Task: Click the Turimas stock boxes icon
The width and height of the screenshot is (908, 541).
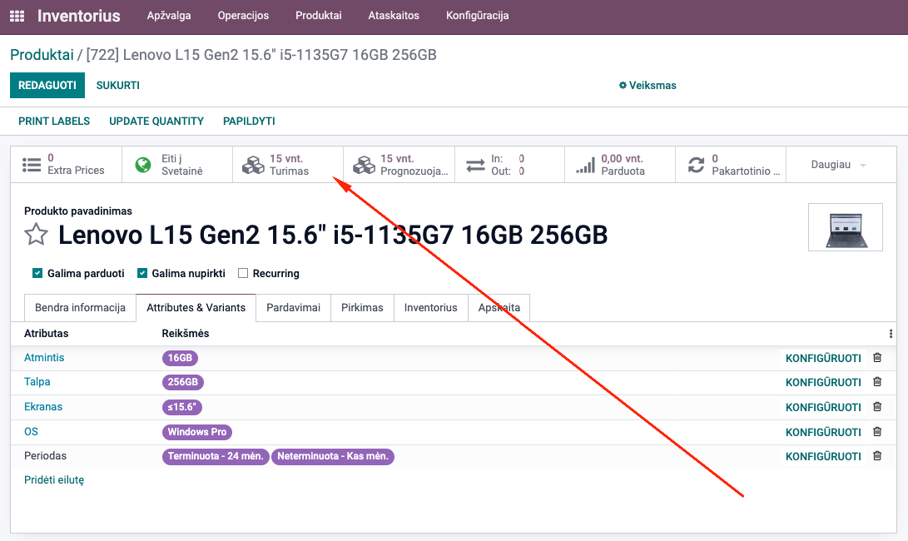Action: tap(253, 165)
